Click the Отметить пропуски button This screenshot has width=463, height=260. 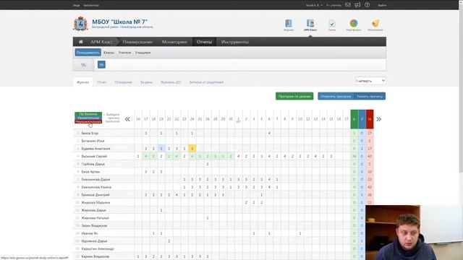(x=336, y=96)
